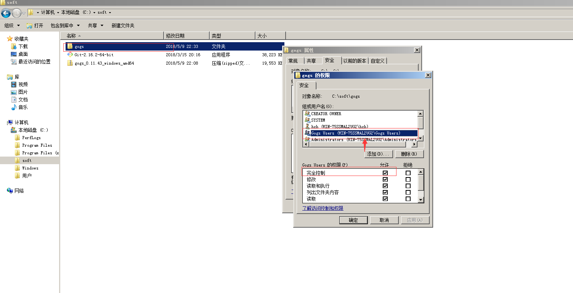This screenshot has width=573, height=293.
Task: Switch to the 以前的版本 tab
Action: (355, 60)
